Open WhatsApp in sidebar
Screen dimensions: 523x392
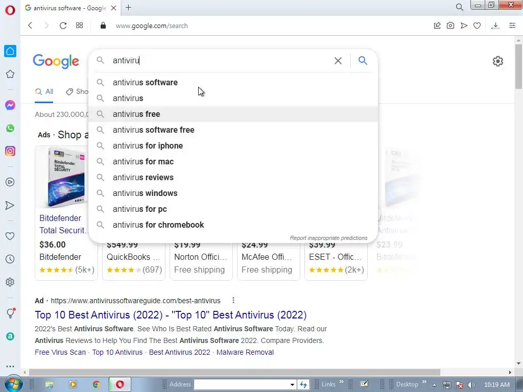pyautogui.click(x=10, y=128)
